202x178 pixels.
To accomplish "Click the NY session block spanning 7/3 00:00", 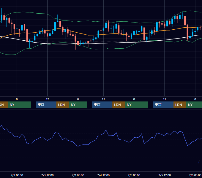I will pyautogui.click(x=19, y=105).
